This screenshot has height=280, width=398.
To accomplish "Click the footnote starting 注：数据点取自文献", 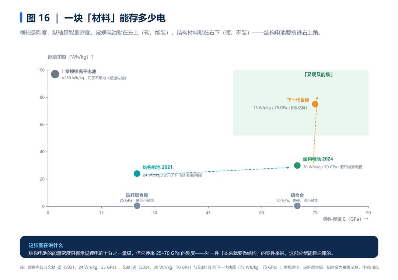I will coord(200,267).
